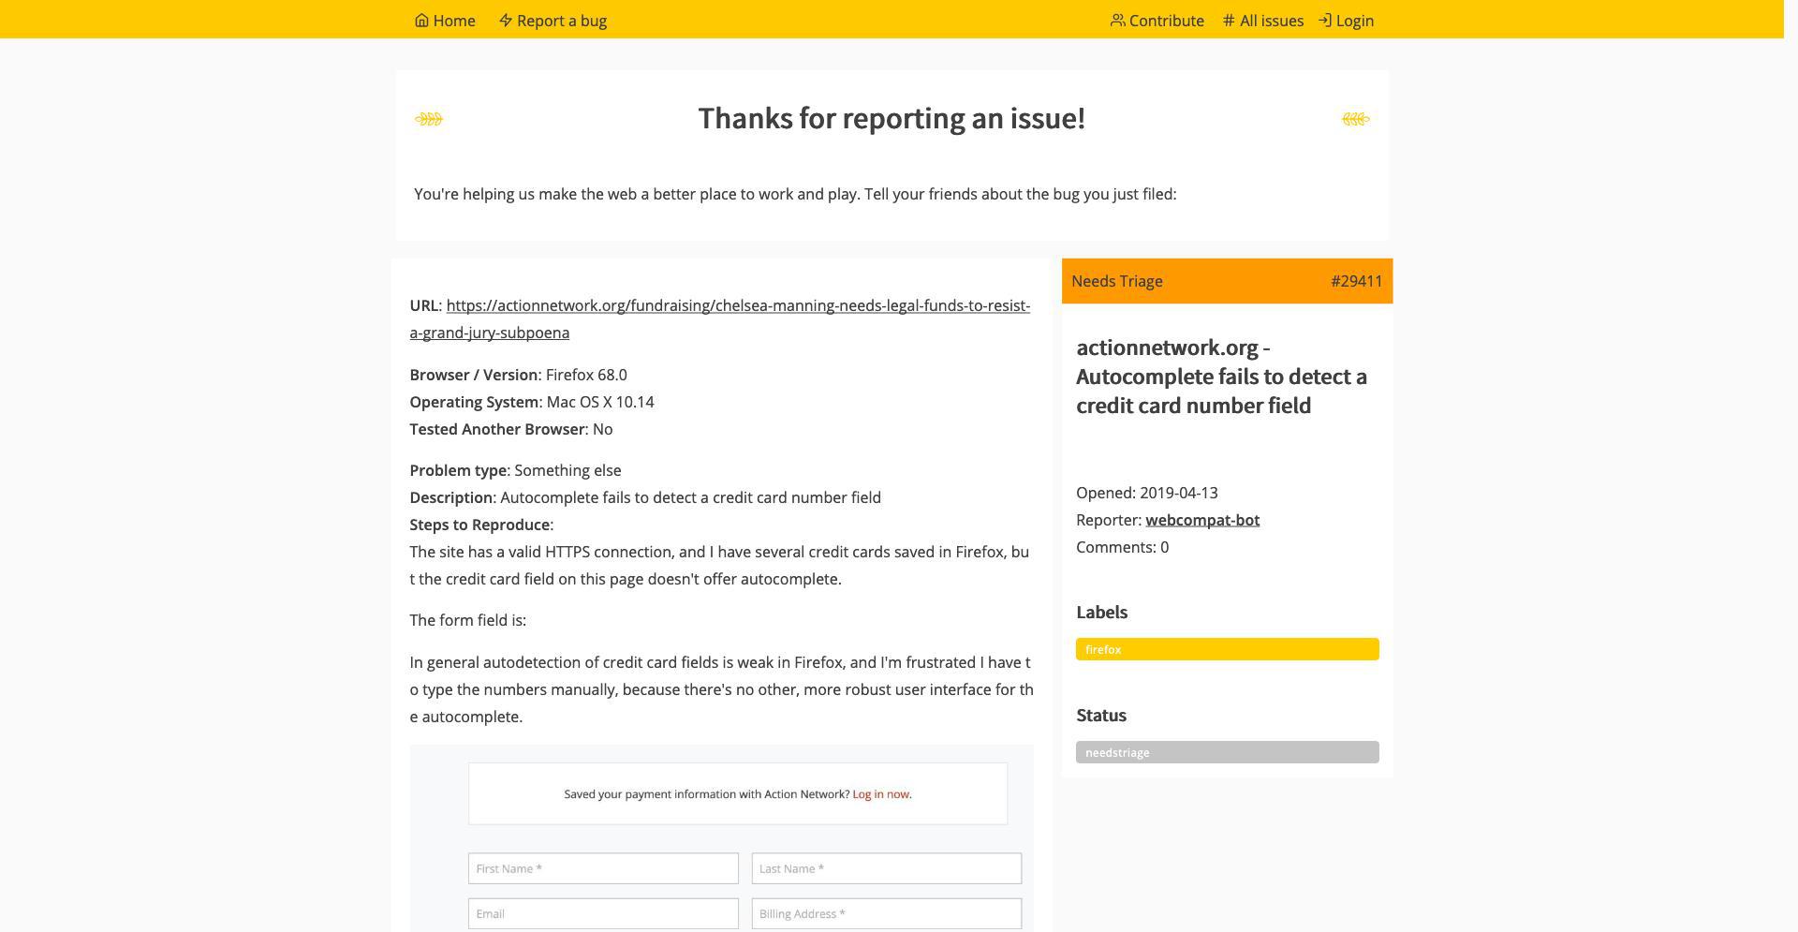Image resolution: width=1798 pixels, height=932 pixels.
Task: Navigate to All issues
Action: [x=1271, y=20]
